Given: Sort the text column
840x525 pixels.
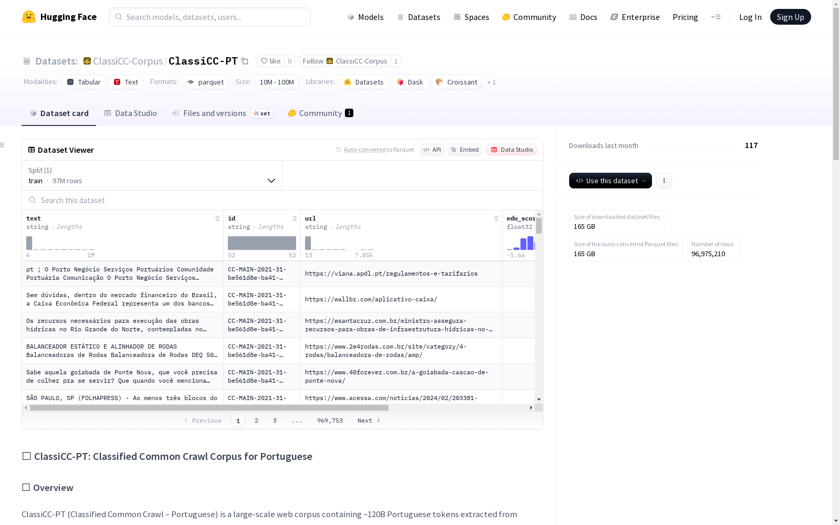Looking at the screenshot, I should [217, 218].
